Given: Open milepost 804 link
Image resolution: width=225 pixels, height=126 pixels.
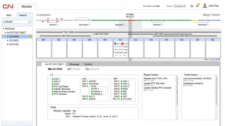Looking at the screenshot, I should (74, 39).
